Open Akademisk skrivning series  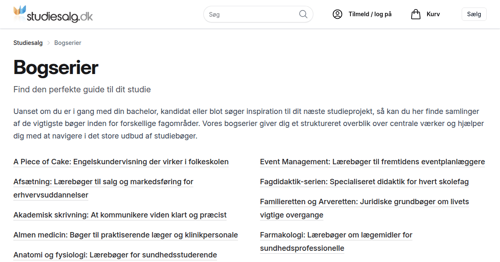[120, 215]
